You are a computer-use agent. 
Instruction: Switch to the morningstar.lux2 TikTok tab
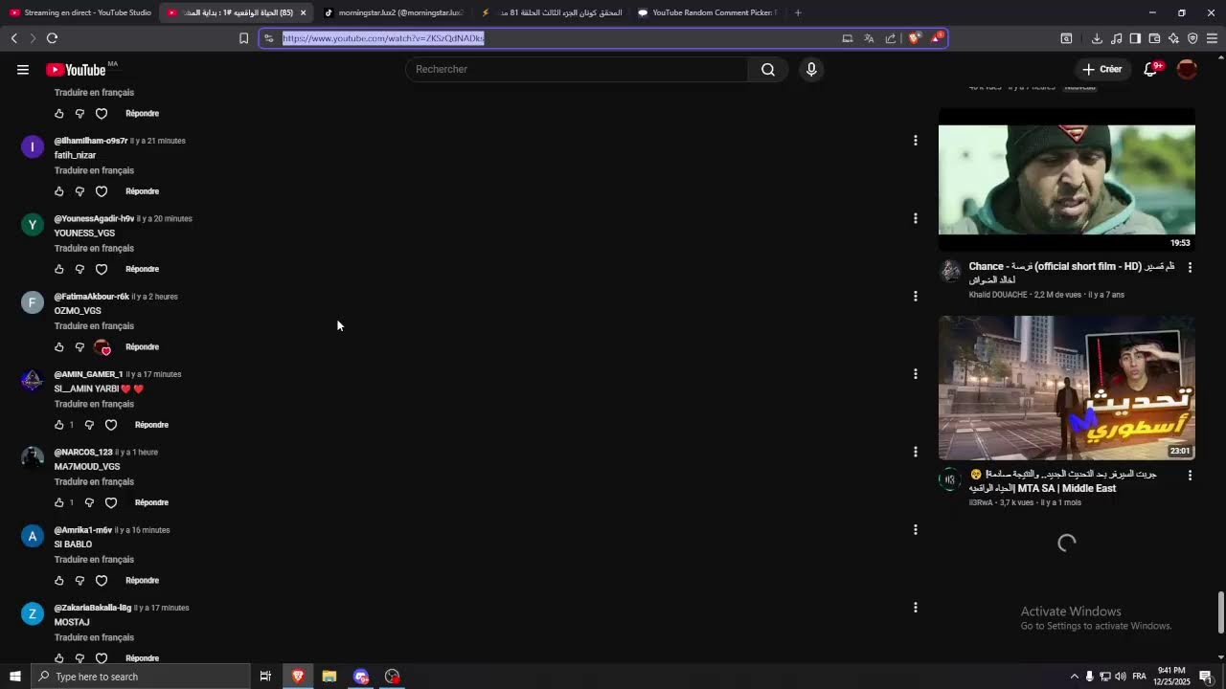[394, 12]
